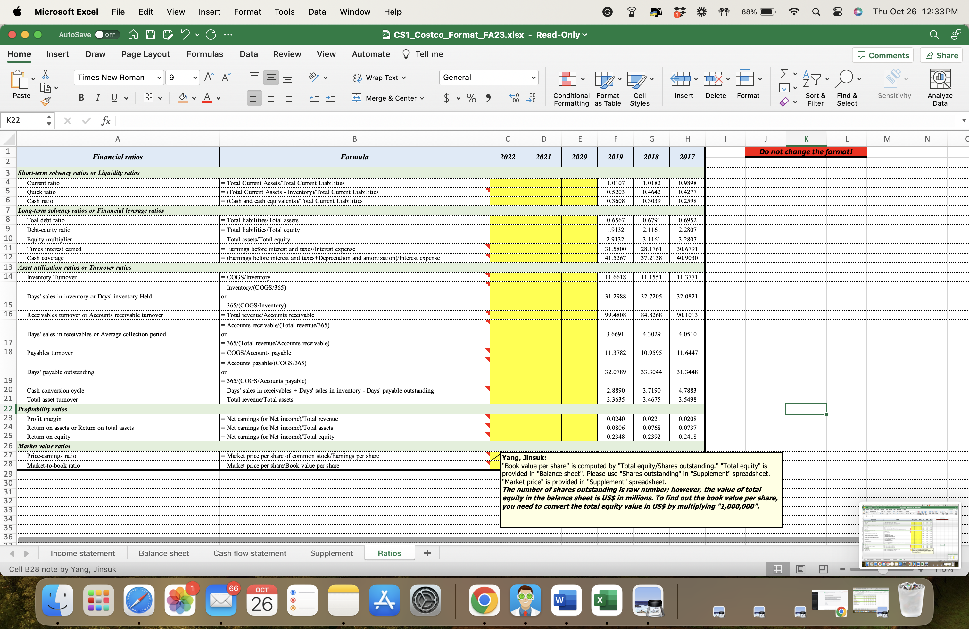Click Tell me search

(423, 54)
